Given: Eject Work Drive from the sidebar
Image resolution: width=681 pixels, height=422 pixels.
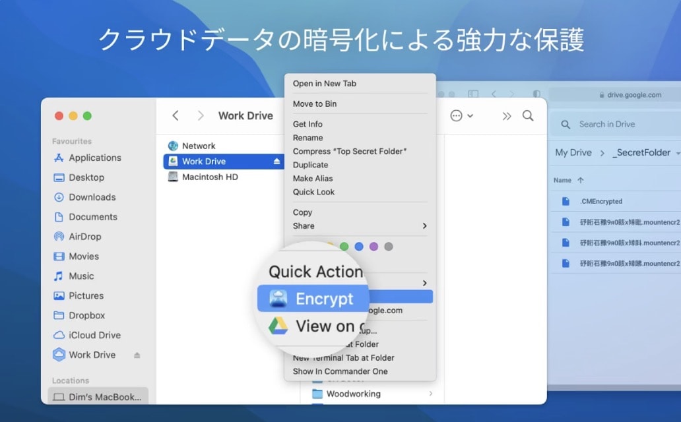Looking at the screenshot, I should tap(137, 355).
